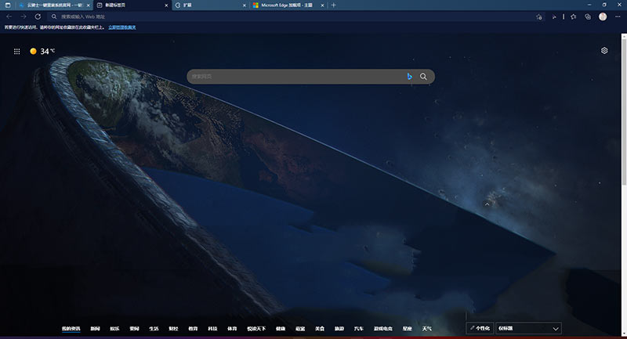Close the first 云骑士 tab
The width and height of the screenshot is (627, 339).
pyautogui.click(x=89, y=5)
